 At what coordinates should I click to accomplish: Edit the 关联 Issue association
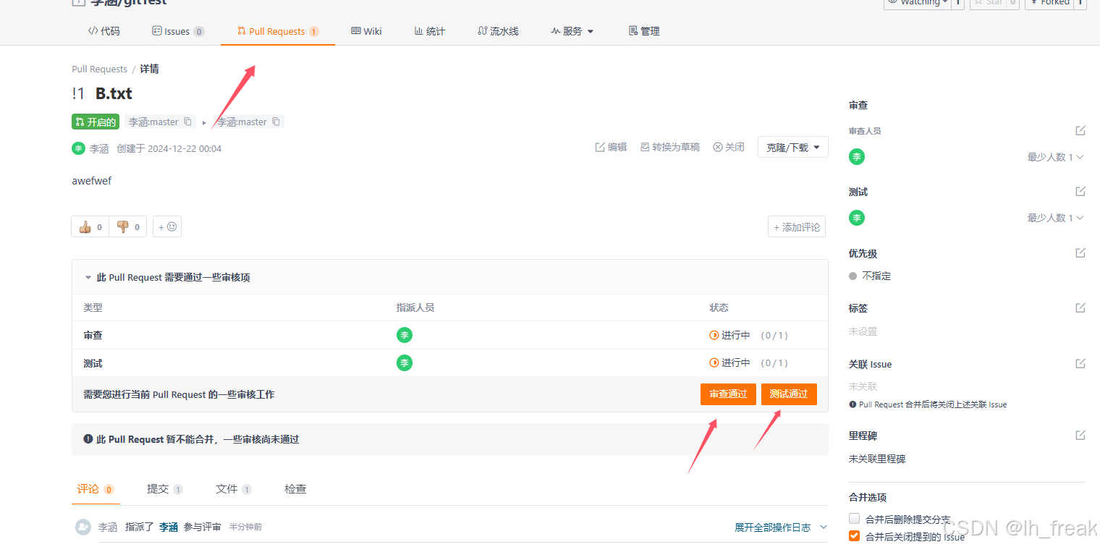click(x=1080, y=363)
